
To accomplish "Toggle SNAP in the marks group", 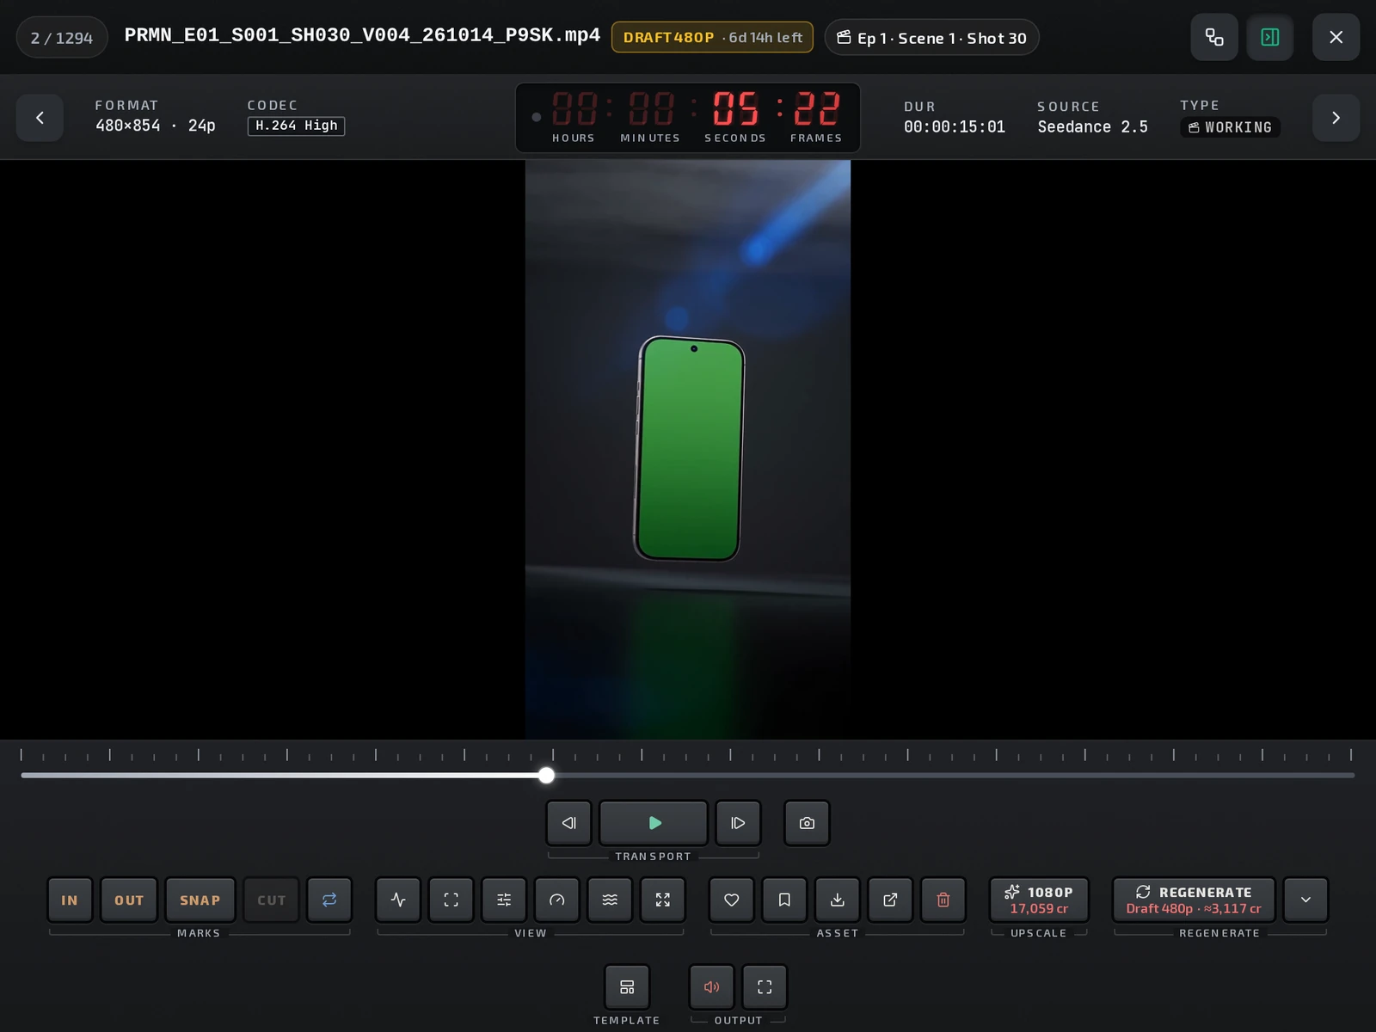I will click(200, 900).
